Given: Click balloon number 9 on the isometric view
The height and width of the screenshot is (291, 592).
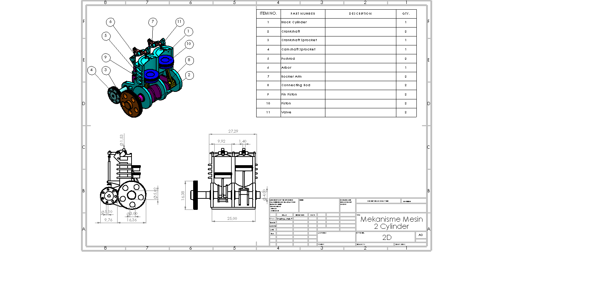Looking at the screenshot, I should coord(105,57).
